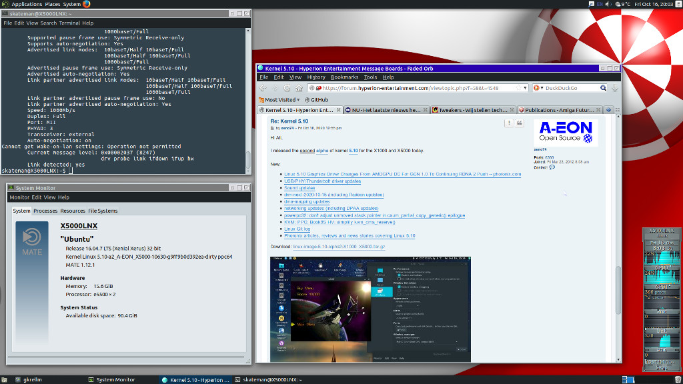Open the Applications menu
The width and height of the screenshot is (683, 384).
27,4
